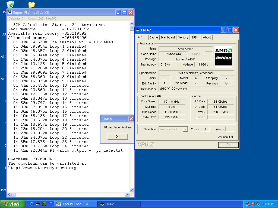Switch to the Memory tab
The height and width of the screenshot is (208, 278).
point(183,37)
